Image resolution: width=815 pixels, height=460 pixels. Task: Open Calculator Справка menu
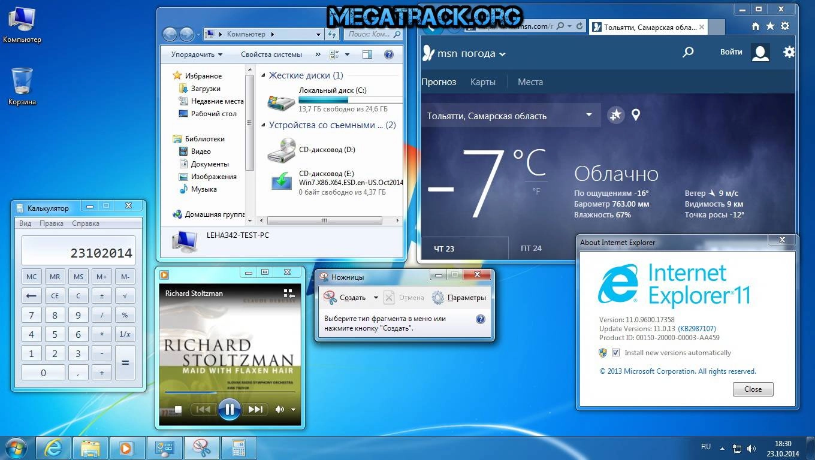86,223
